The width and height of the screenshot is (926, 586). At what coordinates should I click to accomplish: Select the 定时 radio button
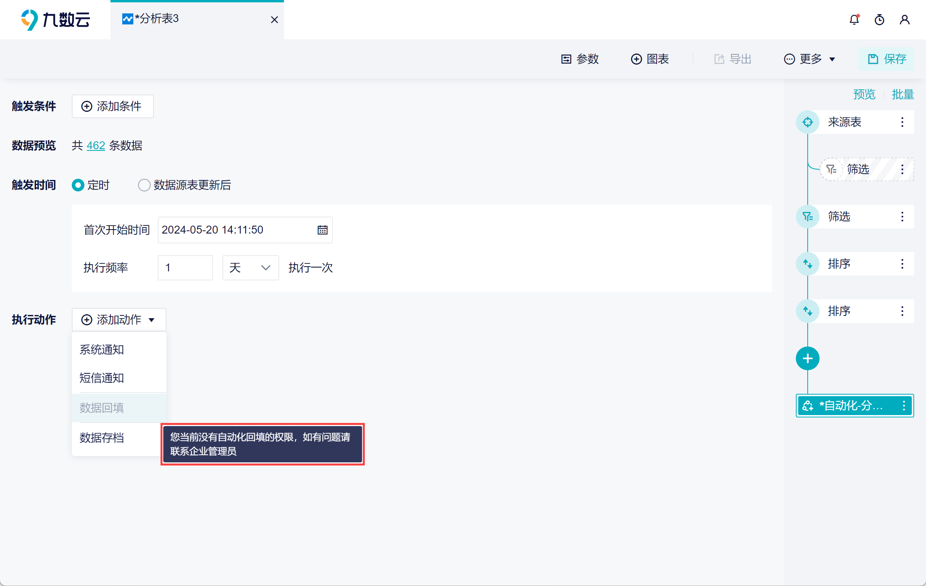point(78,185)
